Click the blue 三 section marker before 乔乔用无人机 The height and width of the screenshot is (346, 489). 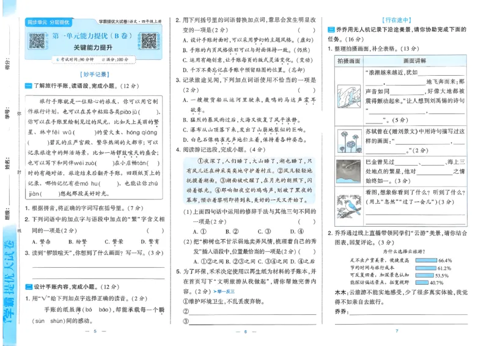[331, 29]
